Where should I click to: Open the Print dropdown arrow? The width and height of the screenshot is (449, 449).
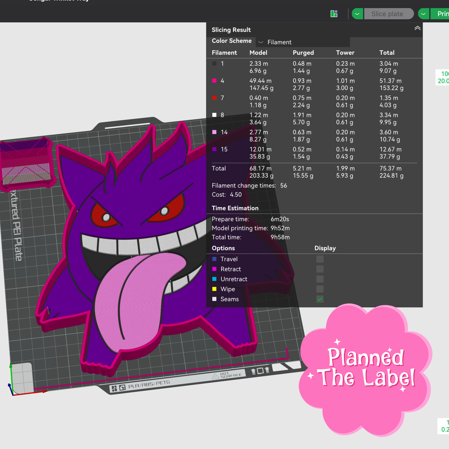coord(424,14)
